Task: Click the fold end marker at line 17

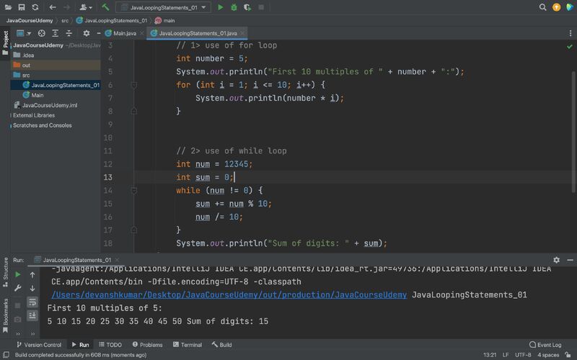Action: click(134, 230)
